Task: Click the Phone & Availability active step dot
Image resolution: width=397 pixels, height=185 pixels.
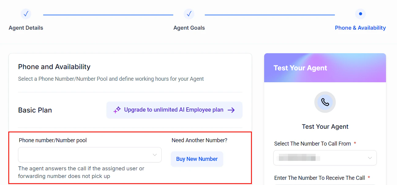Action: click(x=360, y=14)
